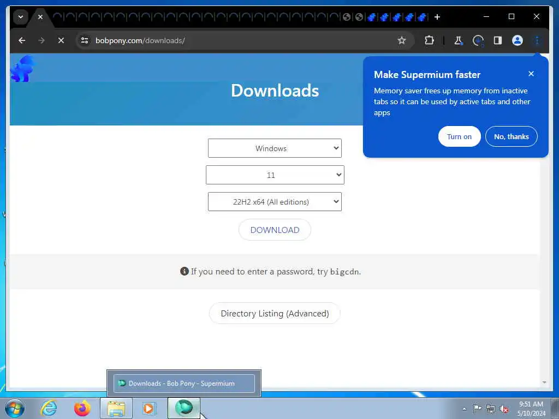The height and width of the screenshot is (419, 559).
Task: Click the forward navigation arrow
Action: (41, 40)
